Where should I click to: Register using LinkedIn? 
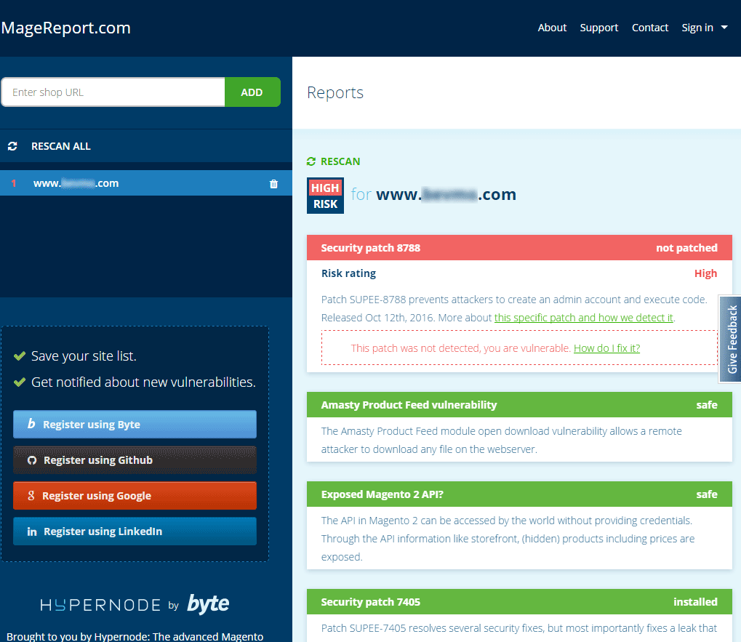coord(135,531)
